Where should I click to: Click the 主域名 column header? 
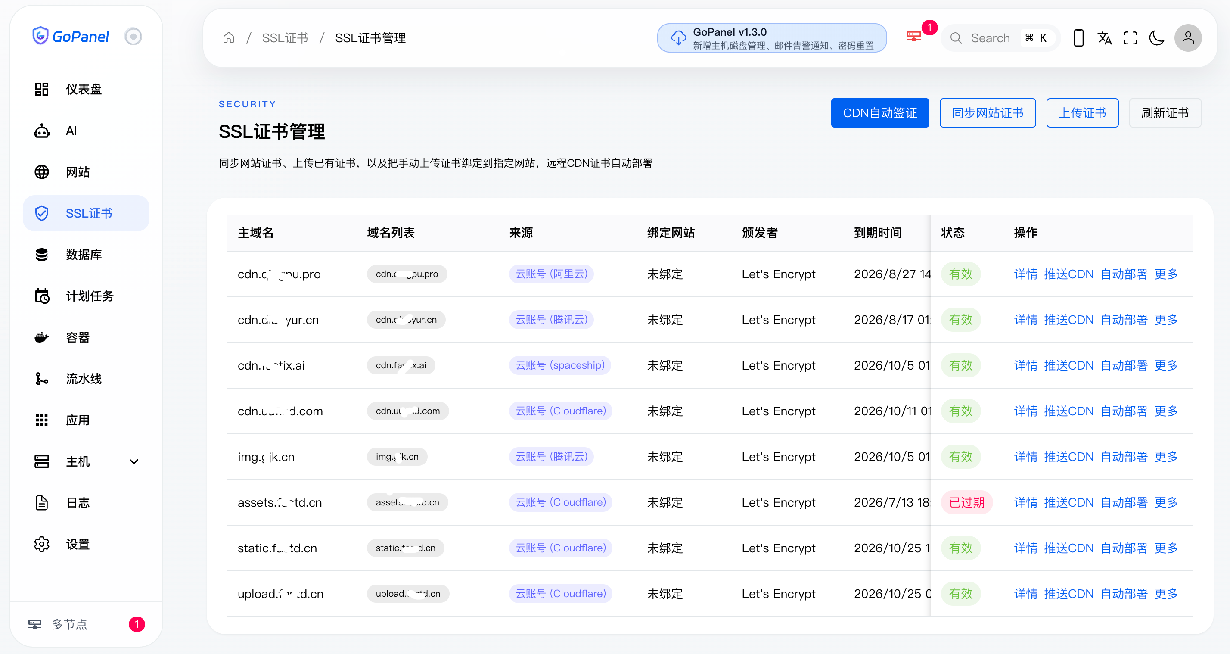tap(255, 233)
